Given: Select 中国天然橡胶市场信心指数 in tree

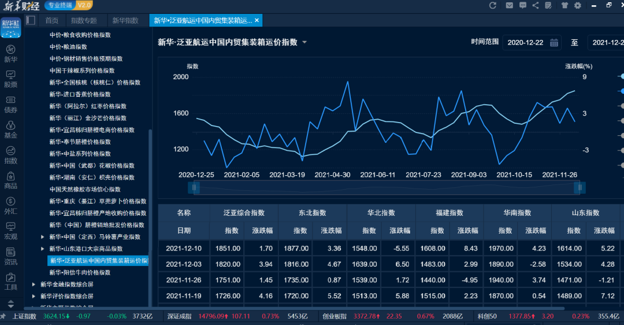Looking at the screenshot, I should point(85,190).
